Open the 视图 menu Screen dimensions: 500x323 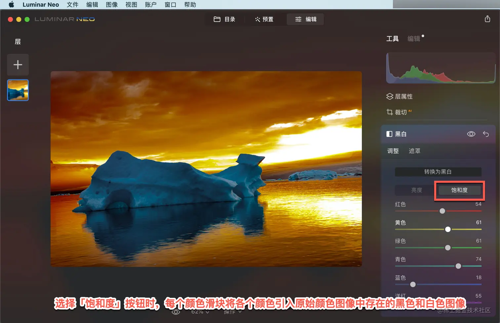tap(131, 5)
